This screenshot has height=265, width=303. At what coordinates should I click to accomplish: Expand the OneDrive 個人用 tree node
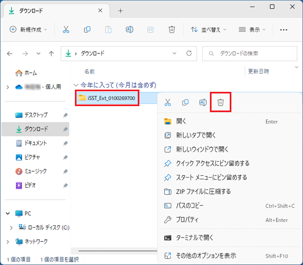8,87
